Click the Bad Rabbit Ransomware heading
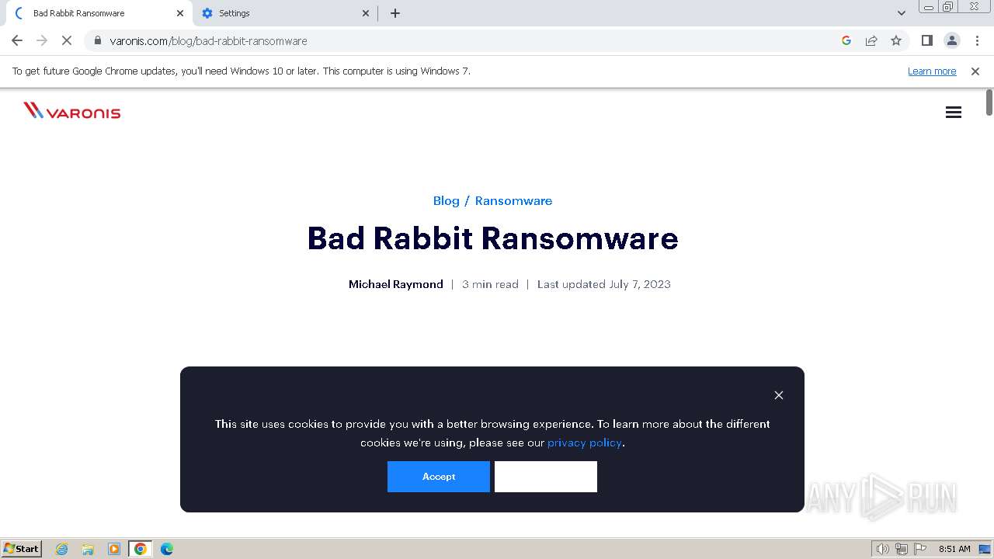The image size is (994, 559). point(493,238)
